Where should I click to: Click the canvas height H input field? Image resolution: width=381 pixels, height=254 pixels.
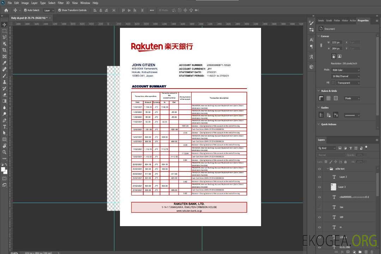tap(337, 48)
